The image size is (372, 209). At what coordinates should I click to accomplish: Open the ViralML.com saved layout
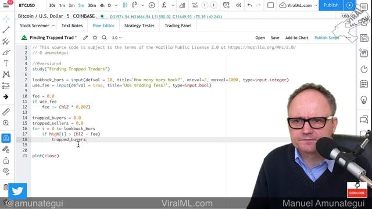[295, 5]
